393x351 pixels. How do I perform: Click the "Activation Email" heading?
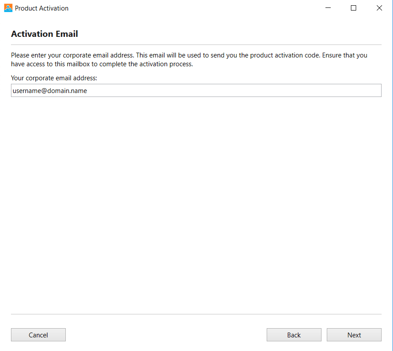tap(44, 34)
